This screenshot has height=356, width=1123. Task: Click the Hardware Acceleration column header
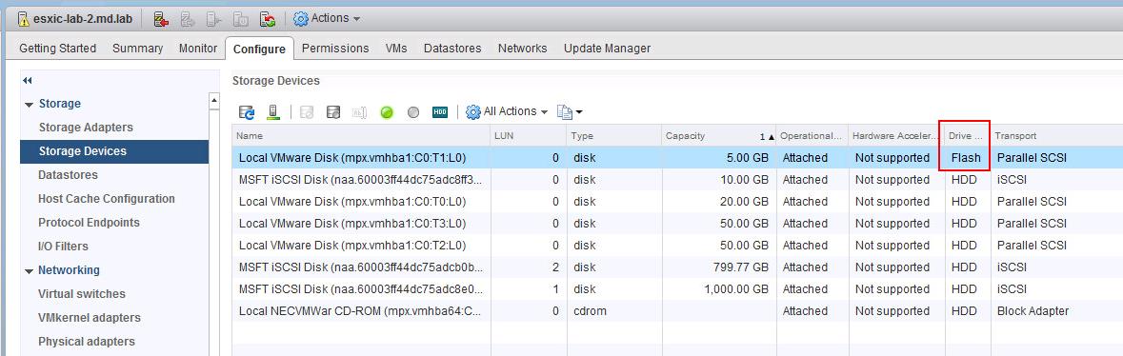click(895, 135)
